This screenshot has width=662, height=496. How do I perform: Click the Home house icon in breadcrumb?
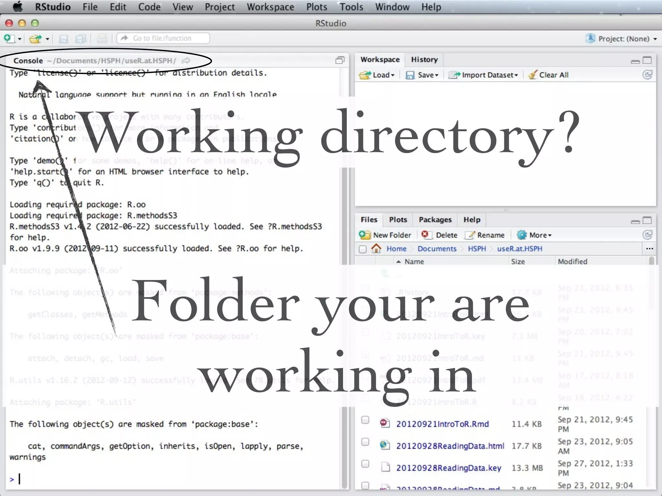pos(376,248)
